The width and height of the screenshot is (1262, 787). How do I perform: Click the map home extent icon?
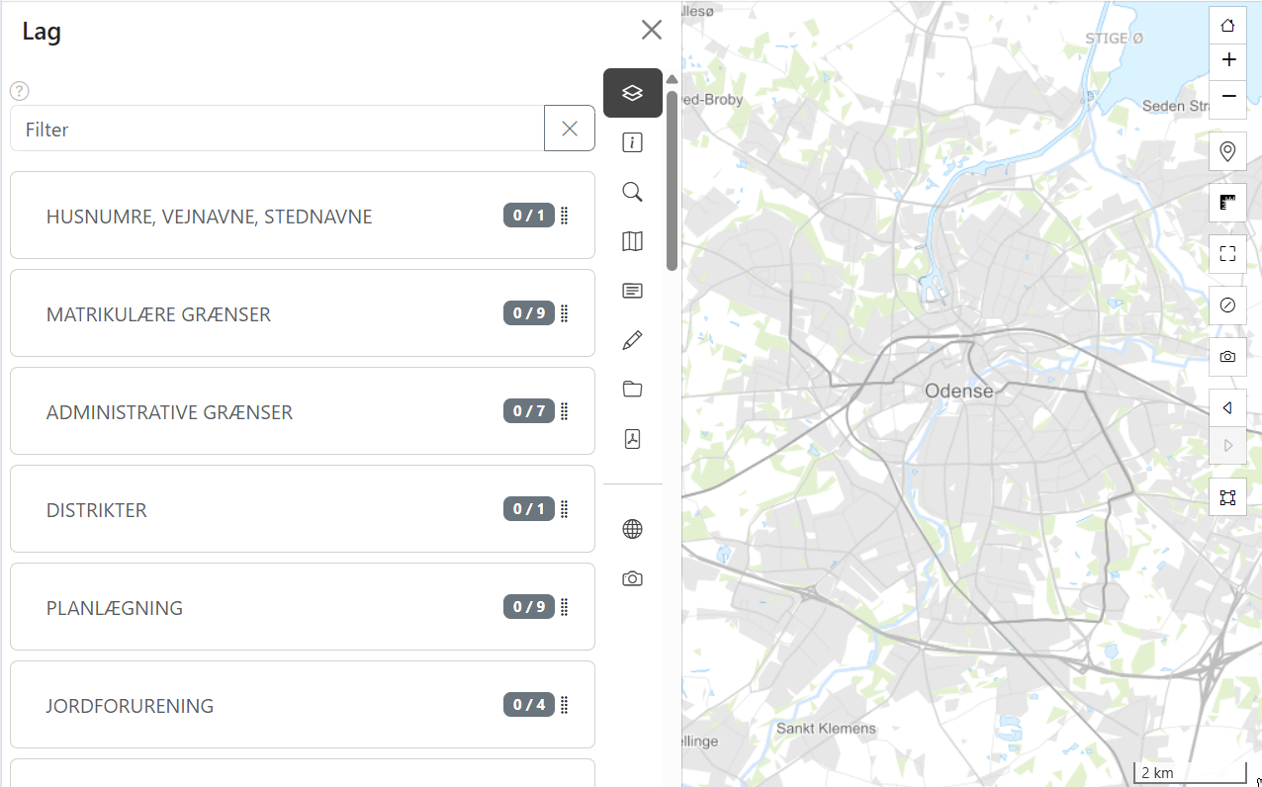tap(1227, 26)
